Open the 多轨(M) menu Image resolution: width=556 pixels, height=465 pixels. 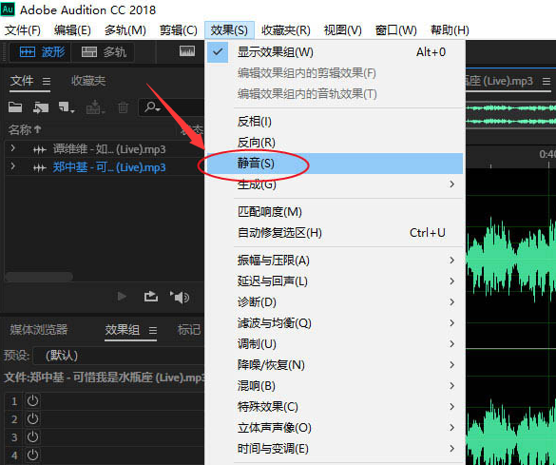click(x=125, y=30)
